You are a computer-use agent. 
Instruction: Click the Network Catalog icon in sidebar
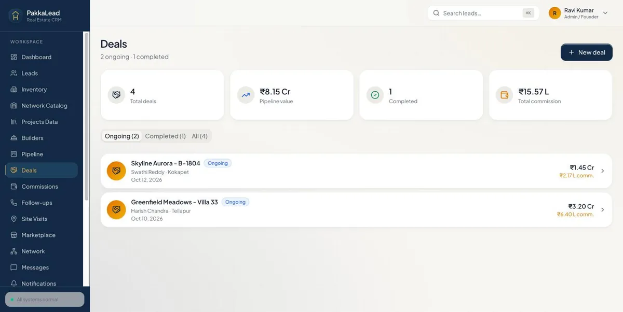coord(14,105)
